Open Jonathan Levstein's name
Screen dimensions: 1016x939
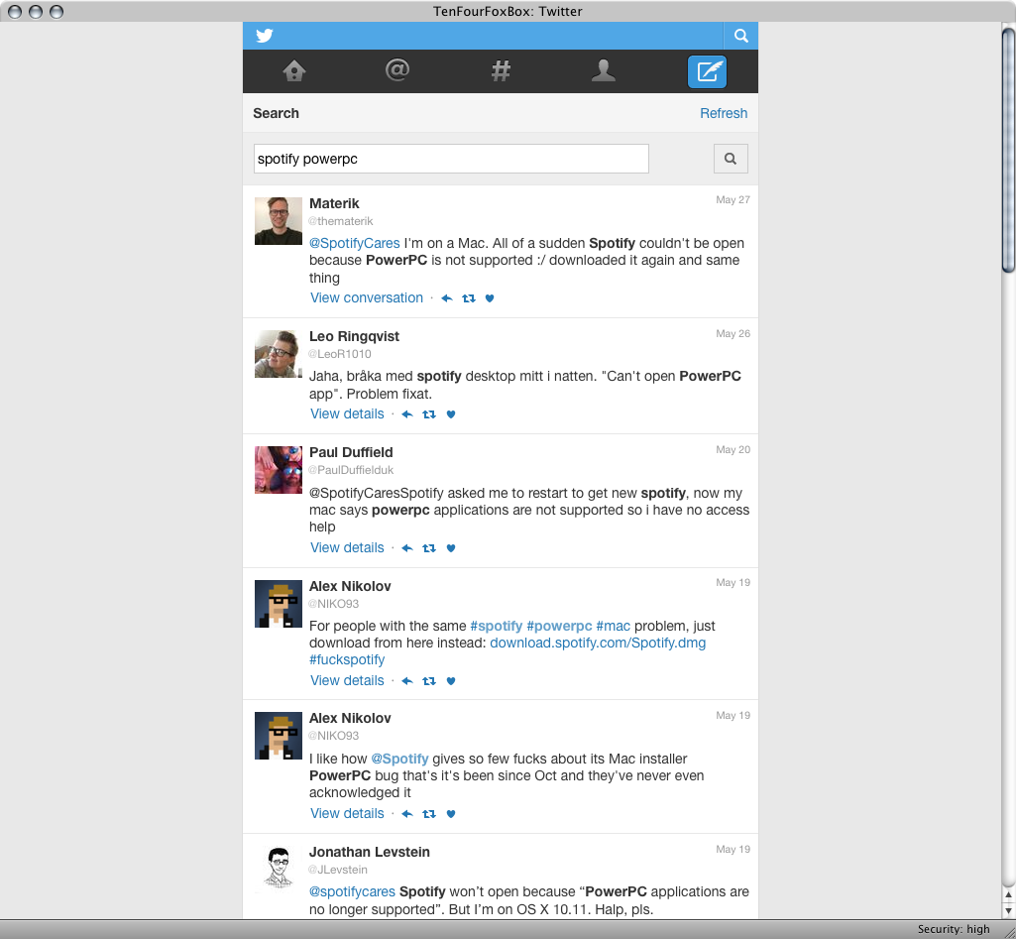point(370,852)
